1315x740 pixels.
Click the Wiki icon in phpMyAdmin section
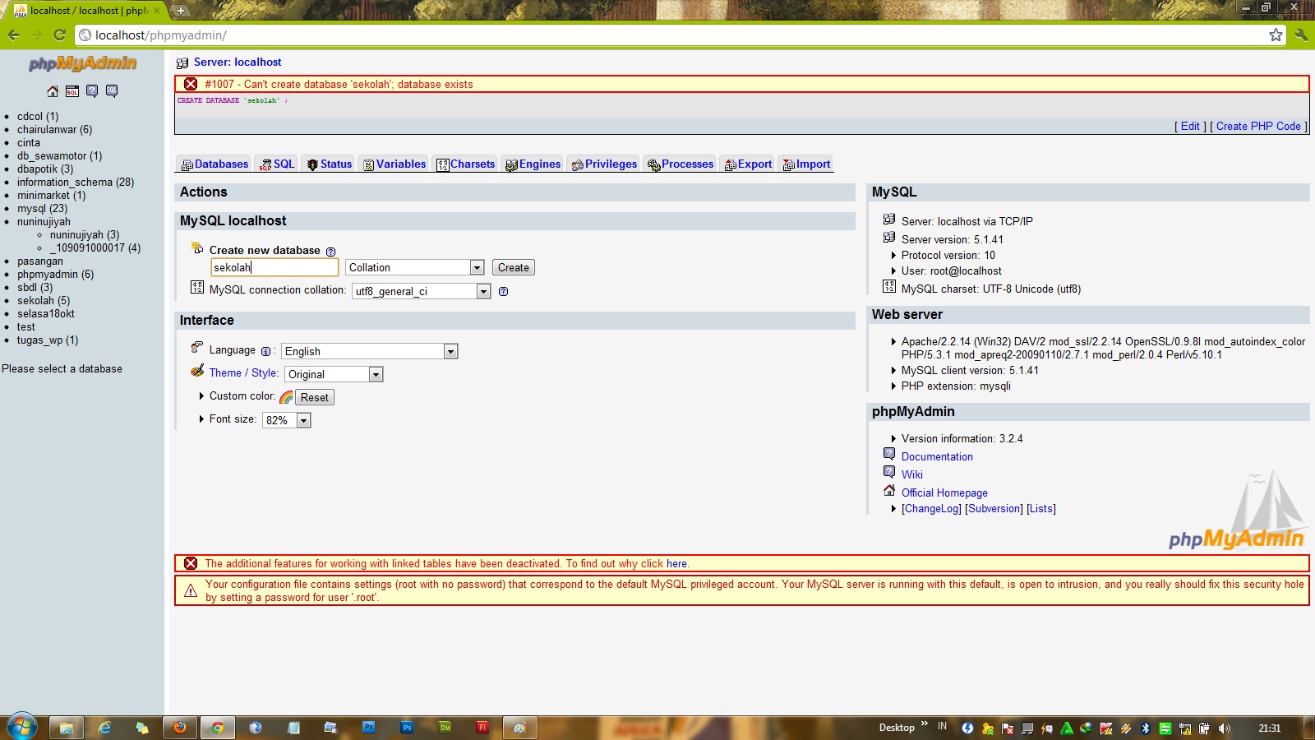tap(889, 472)
